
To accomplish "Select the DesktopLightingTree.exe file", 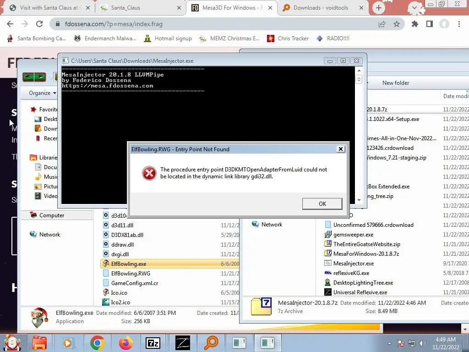I will (363, 282).
